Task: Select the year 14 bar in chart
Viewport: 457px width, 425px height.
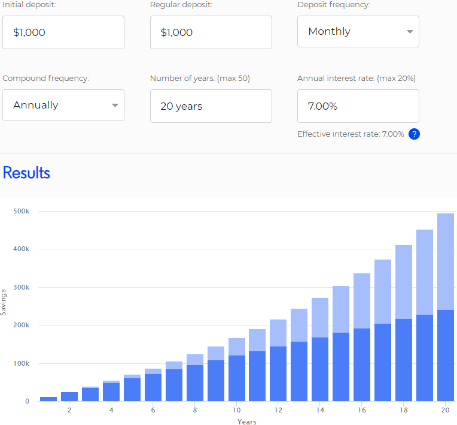Action: 320,349
